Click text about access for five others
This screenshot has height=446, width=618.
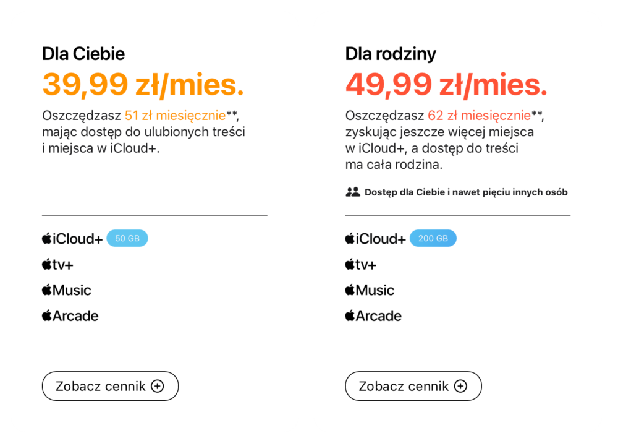466,192
